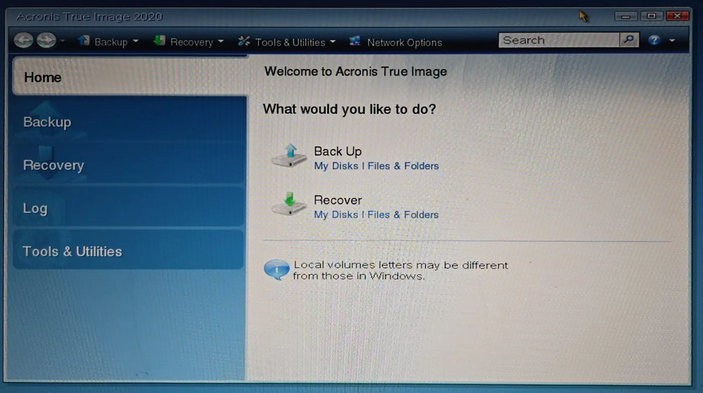Click the Tools & Utilities toolbar icon
This screenshot has height=393, width=703.
244,41
